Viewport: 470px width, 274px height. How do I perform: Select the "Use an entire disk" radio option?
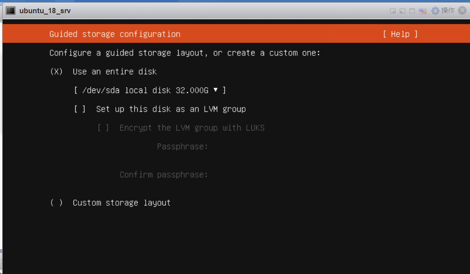click(x=57, y=71)
